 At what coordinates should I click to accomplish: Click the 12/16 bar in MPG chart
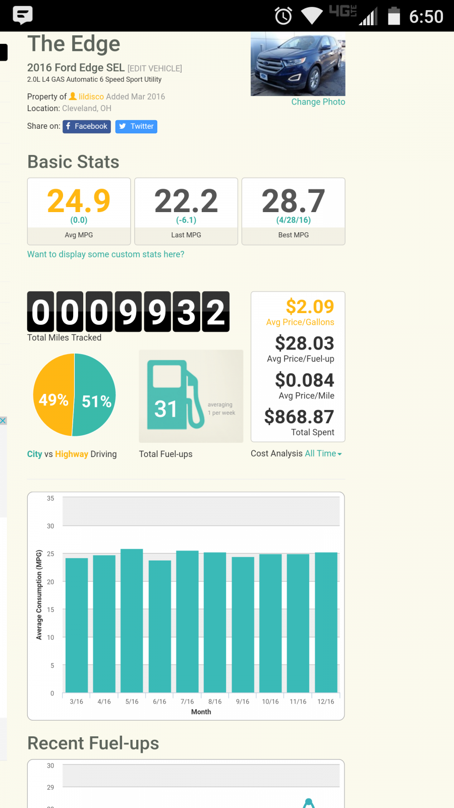pyautogui.click(x=326, y=622)
